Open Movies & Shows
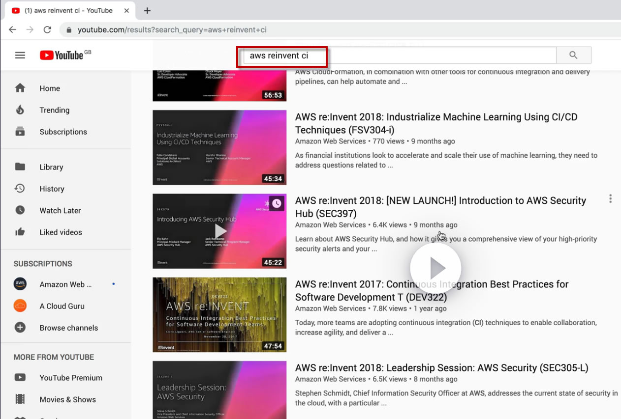The height and width of the screenshot is (419, 621). [x=65, y=399]
